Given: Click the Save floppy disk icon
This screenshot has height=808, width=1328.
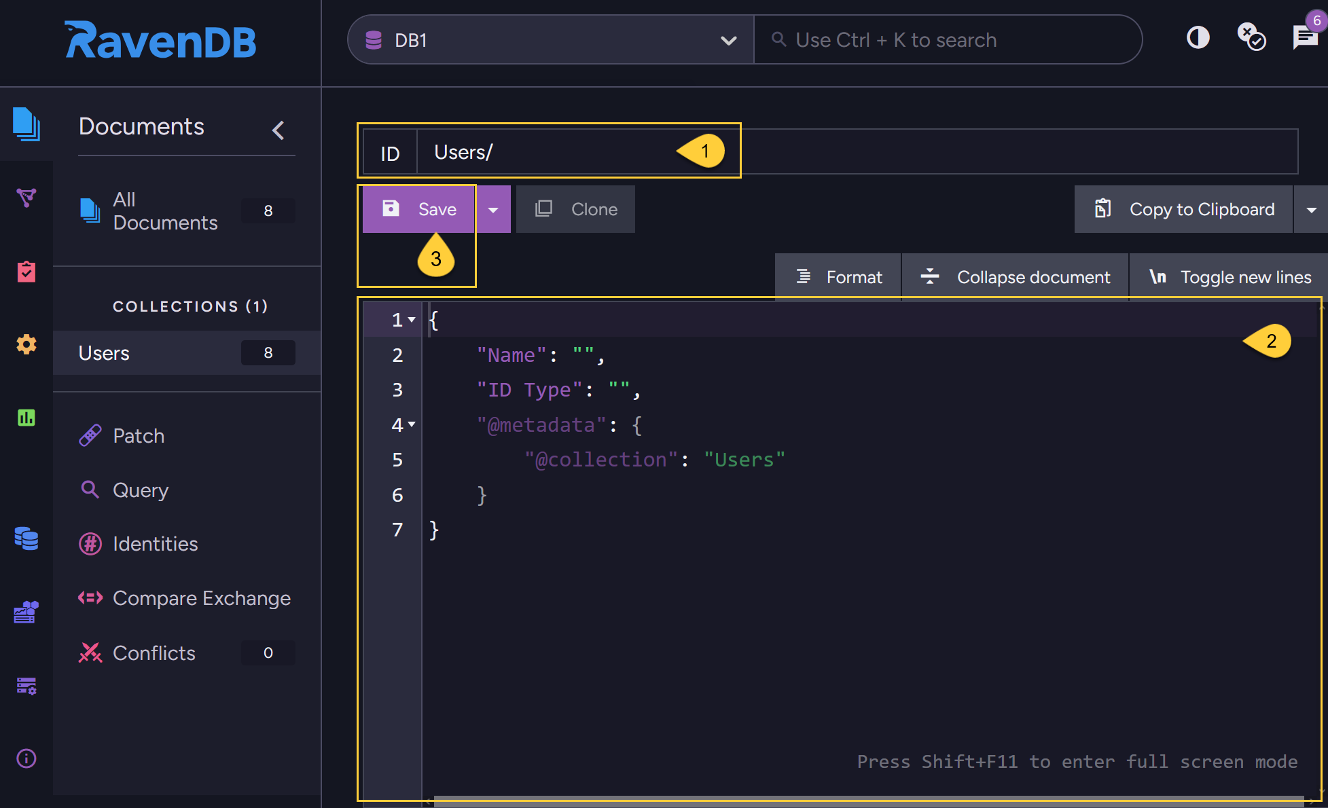Looking at the screenshot, I should pyautogui.click(x=391, y=208).
